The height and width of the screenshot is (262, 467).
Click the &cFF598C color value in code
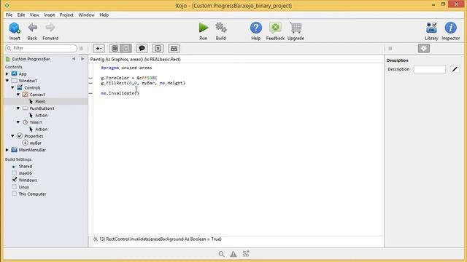pyautogui.click(x=147, y=78)
